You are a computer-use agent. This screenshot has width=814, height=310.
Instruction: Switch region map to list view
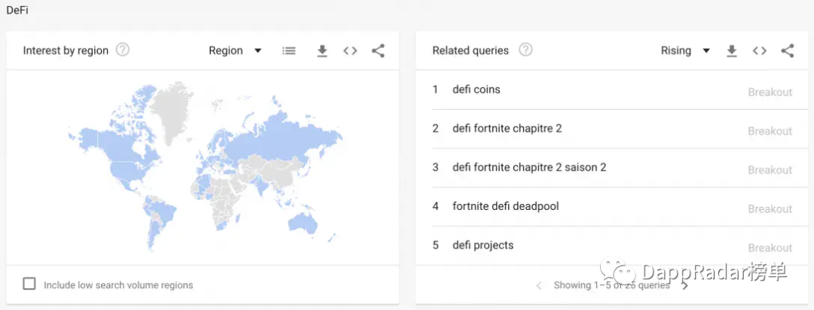(x=289, y=51)
